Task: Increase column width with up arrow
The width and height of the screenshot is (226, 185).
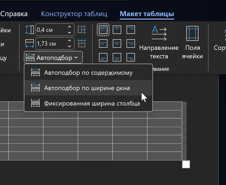Action: click(x=70, y=41)
